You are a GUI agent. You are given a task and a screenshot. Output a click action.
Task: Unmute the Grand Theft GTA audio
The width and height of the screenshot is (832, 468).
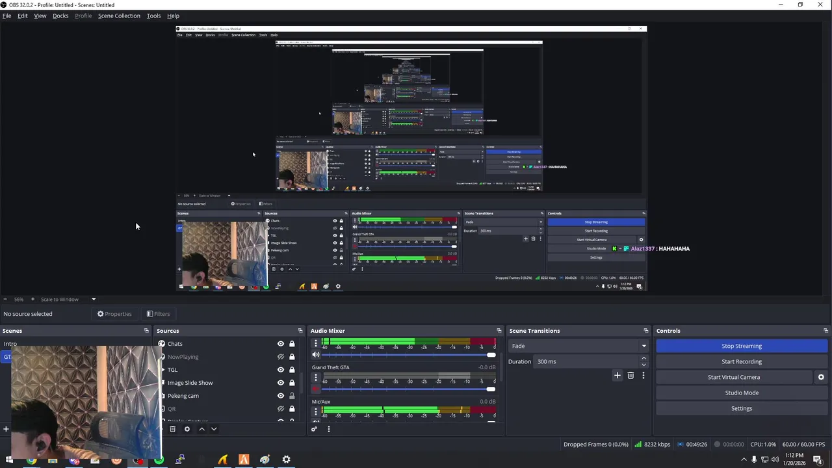click(316, 389)
